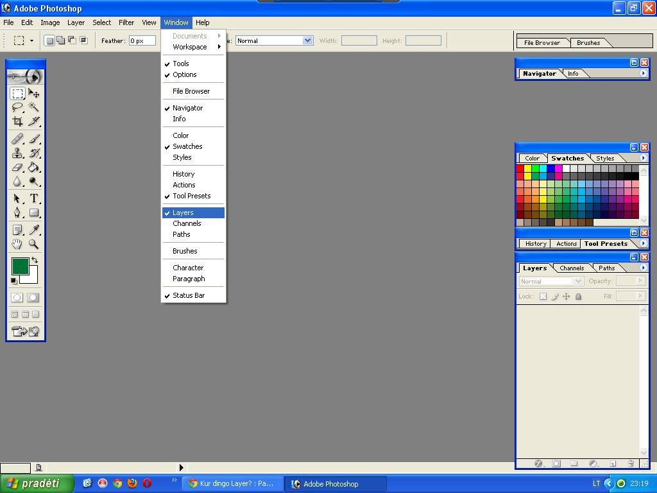
Task: Click the Feather input field
Action: pyautogui.click(x=142, y=40)
